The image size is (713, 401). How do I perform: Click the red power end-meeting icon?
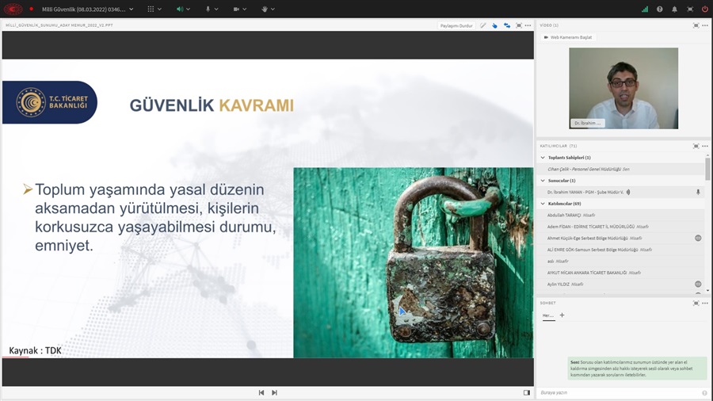pos(704,10)
